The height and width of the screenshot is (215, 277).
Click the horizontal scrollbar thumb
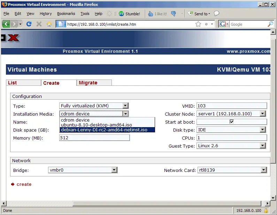[167, 204]
